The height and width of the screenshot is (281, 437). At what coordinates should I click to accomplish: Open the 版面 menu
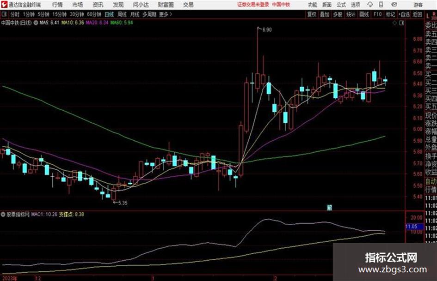tap(327, 5)
